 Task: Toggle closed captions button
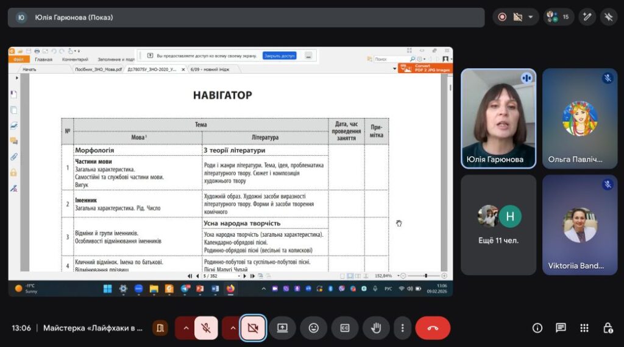[345, 328]
